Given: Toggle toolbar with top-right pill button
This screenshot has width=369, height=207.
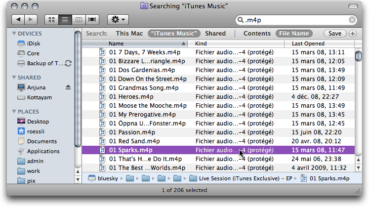Looking at the screenshot, I should (x=353, y=6).
